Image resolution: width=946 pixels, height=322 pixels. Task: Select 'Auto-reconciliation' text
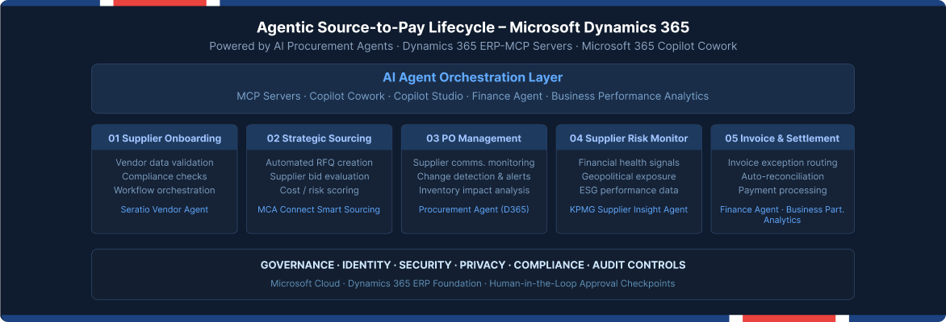click(x=782, y=176)
